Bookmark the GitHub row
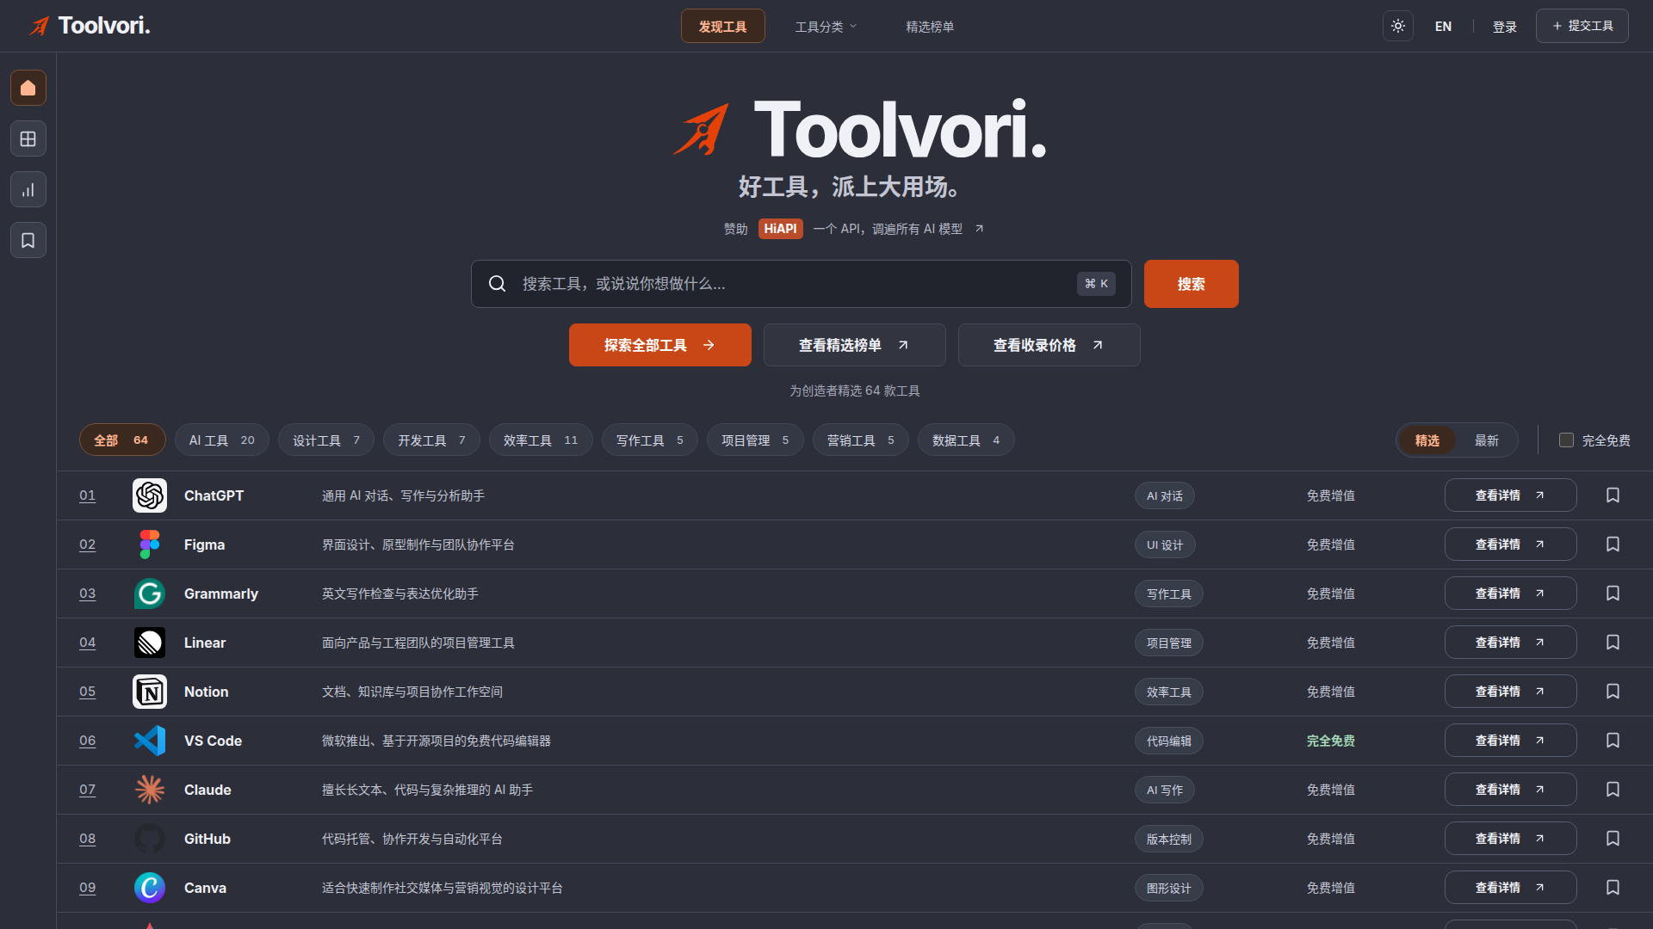Viewport: 1653px width, 929px height. (x=1613, y=839)
